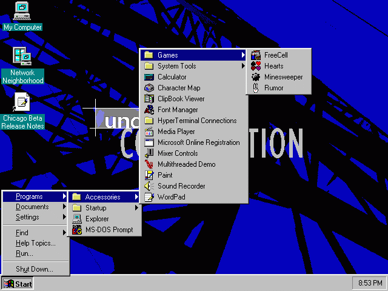Select the ClipBook Viewer text entry
This screenshot has width=388, height=291.
point(181,99)
